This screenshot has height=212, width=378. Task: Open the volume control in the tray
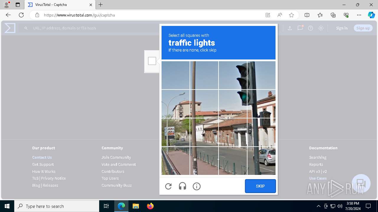[x=340, y=206]
